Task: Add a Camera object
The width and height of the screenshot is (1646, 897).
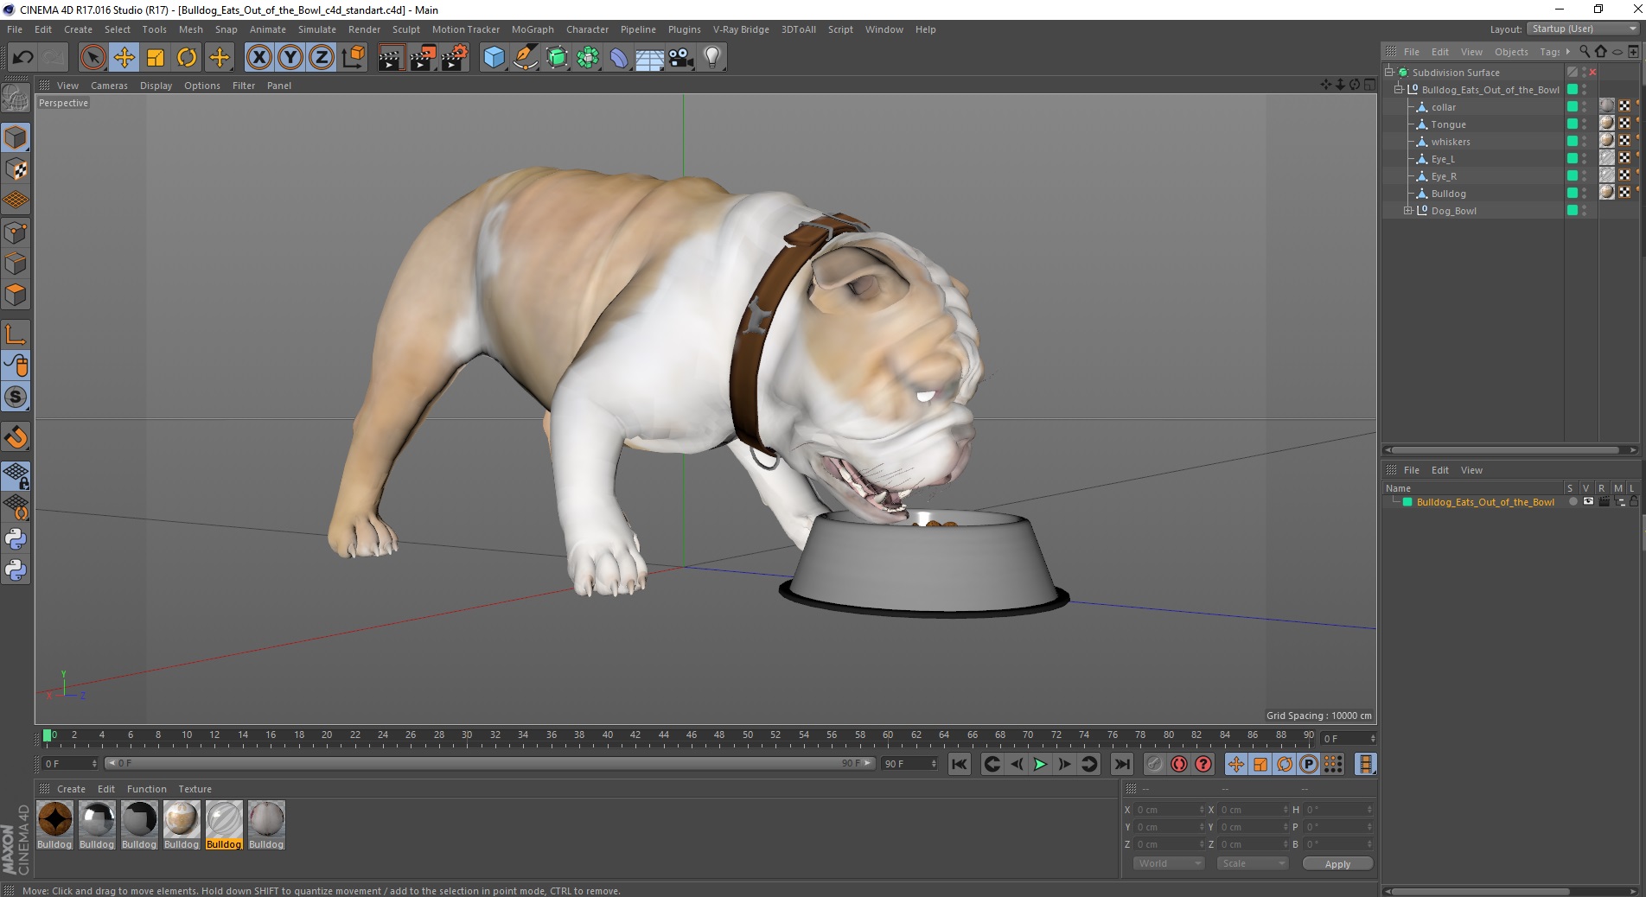Action: [x=681, y=58]
